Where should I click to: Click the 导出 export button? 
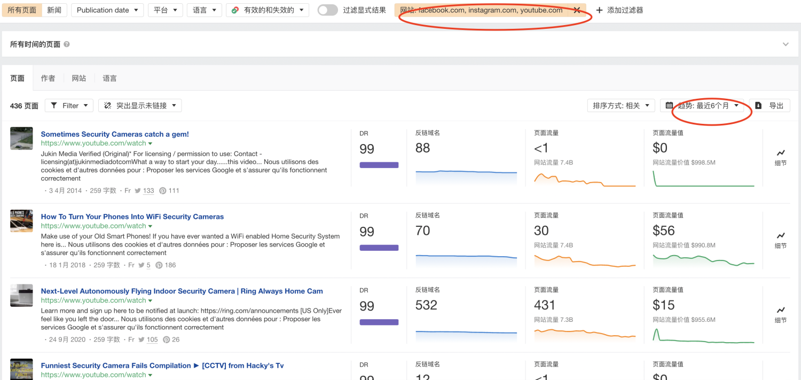769,106
